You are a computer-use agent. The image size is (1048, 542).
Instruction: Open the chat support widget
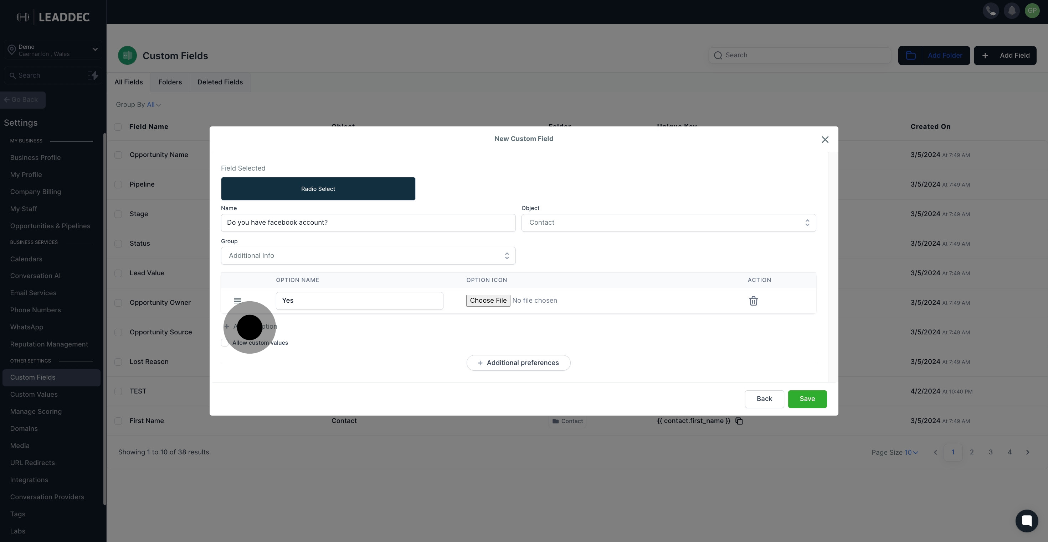coord(1027,521)
